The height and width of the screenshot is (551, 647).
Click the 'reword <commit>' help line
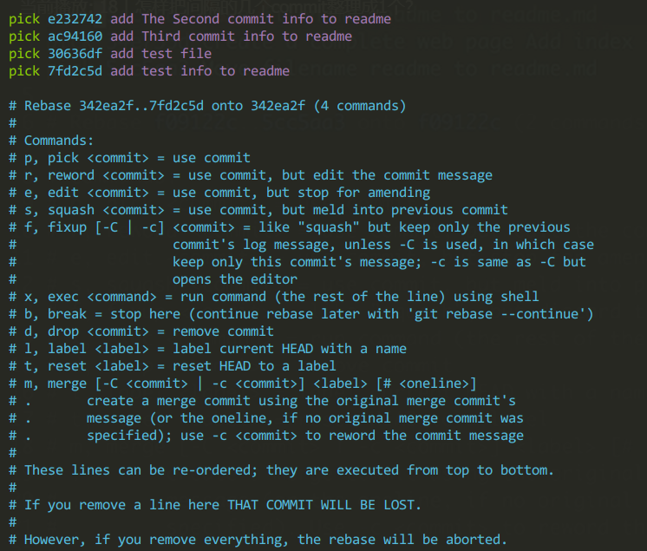pos(251,175)
